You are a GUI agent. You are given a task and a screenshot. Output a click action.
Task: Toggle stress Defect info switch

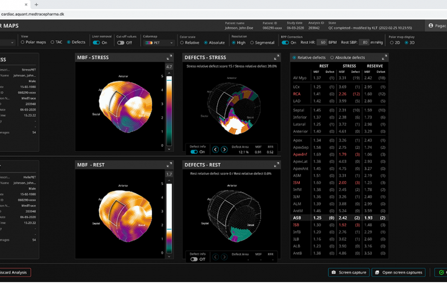click(x=194, y=152)
